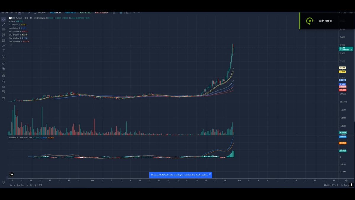
Task: Select EMA 60 close indicator legend
Action: (x=18, y=38)
